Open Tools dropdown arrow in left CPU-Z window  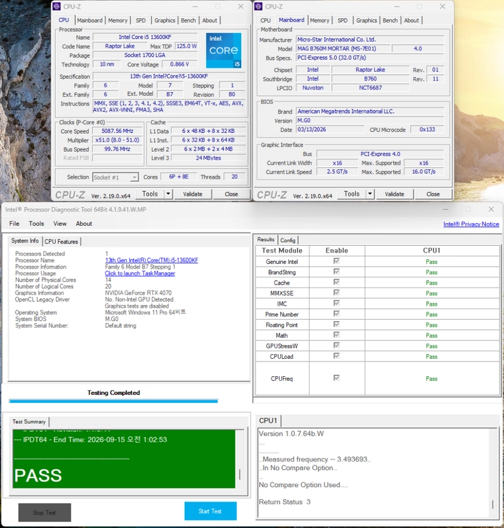[x=168, y=194]
